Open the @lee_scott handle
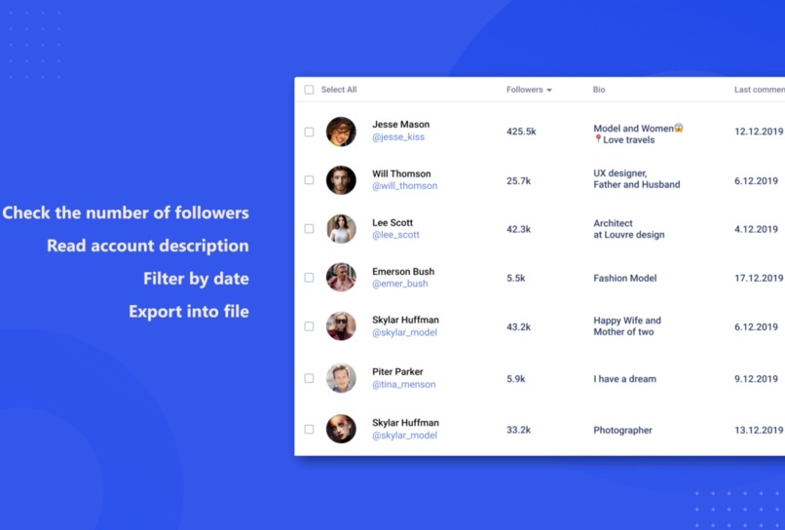Image resolution: width=785 pixels, height=530 pixels. pos(395,235)
